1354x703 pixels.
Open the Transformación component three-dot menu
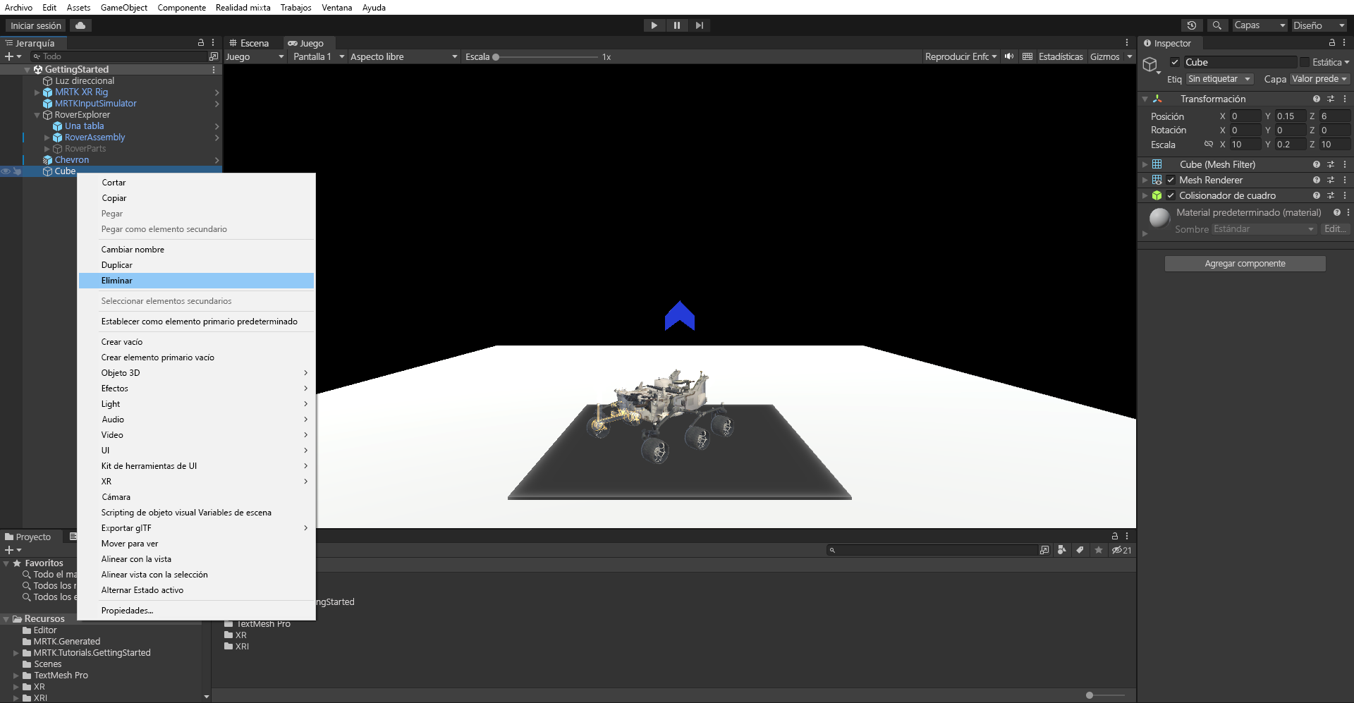[x=1345, y=99]
